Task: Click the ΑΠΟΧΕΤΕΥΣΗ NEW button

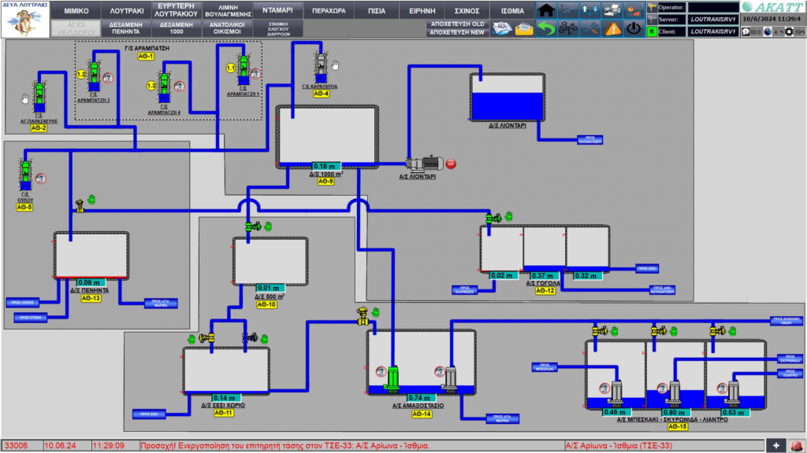Action: [x=457, y=32]
